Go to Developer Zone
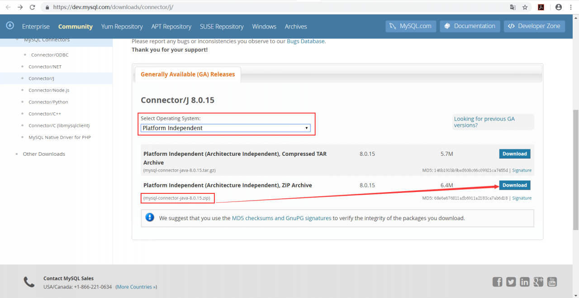Viewport: 579px width, 298px height. click(534, 26)
